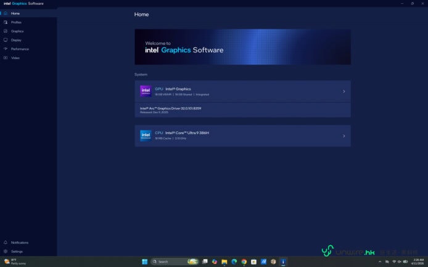This screenshot has height=267, width=428.
Task: Select the Video section icon
Action: [6, 58]
